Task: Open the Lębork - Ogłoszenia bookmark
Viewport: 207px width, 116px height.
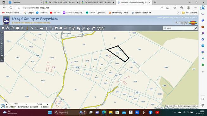Action: 96,13
